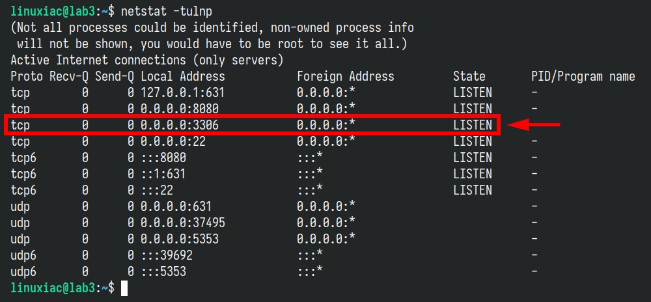Click the terminal cursor block at the prompt
This screenshot has height=302, width=651.
click(x=124, y=288)
